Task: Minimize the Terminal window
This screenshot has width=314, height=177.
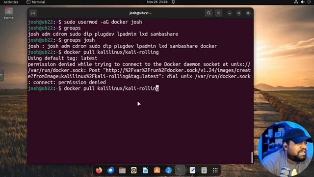Action: (x=230, y=13)
